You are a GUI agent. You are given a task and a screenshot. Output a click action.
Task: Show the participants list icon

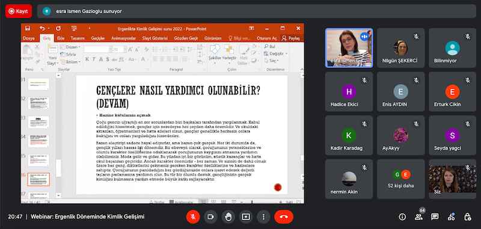418,217
